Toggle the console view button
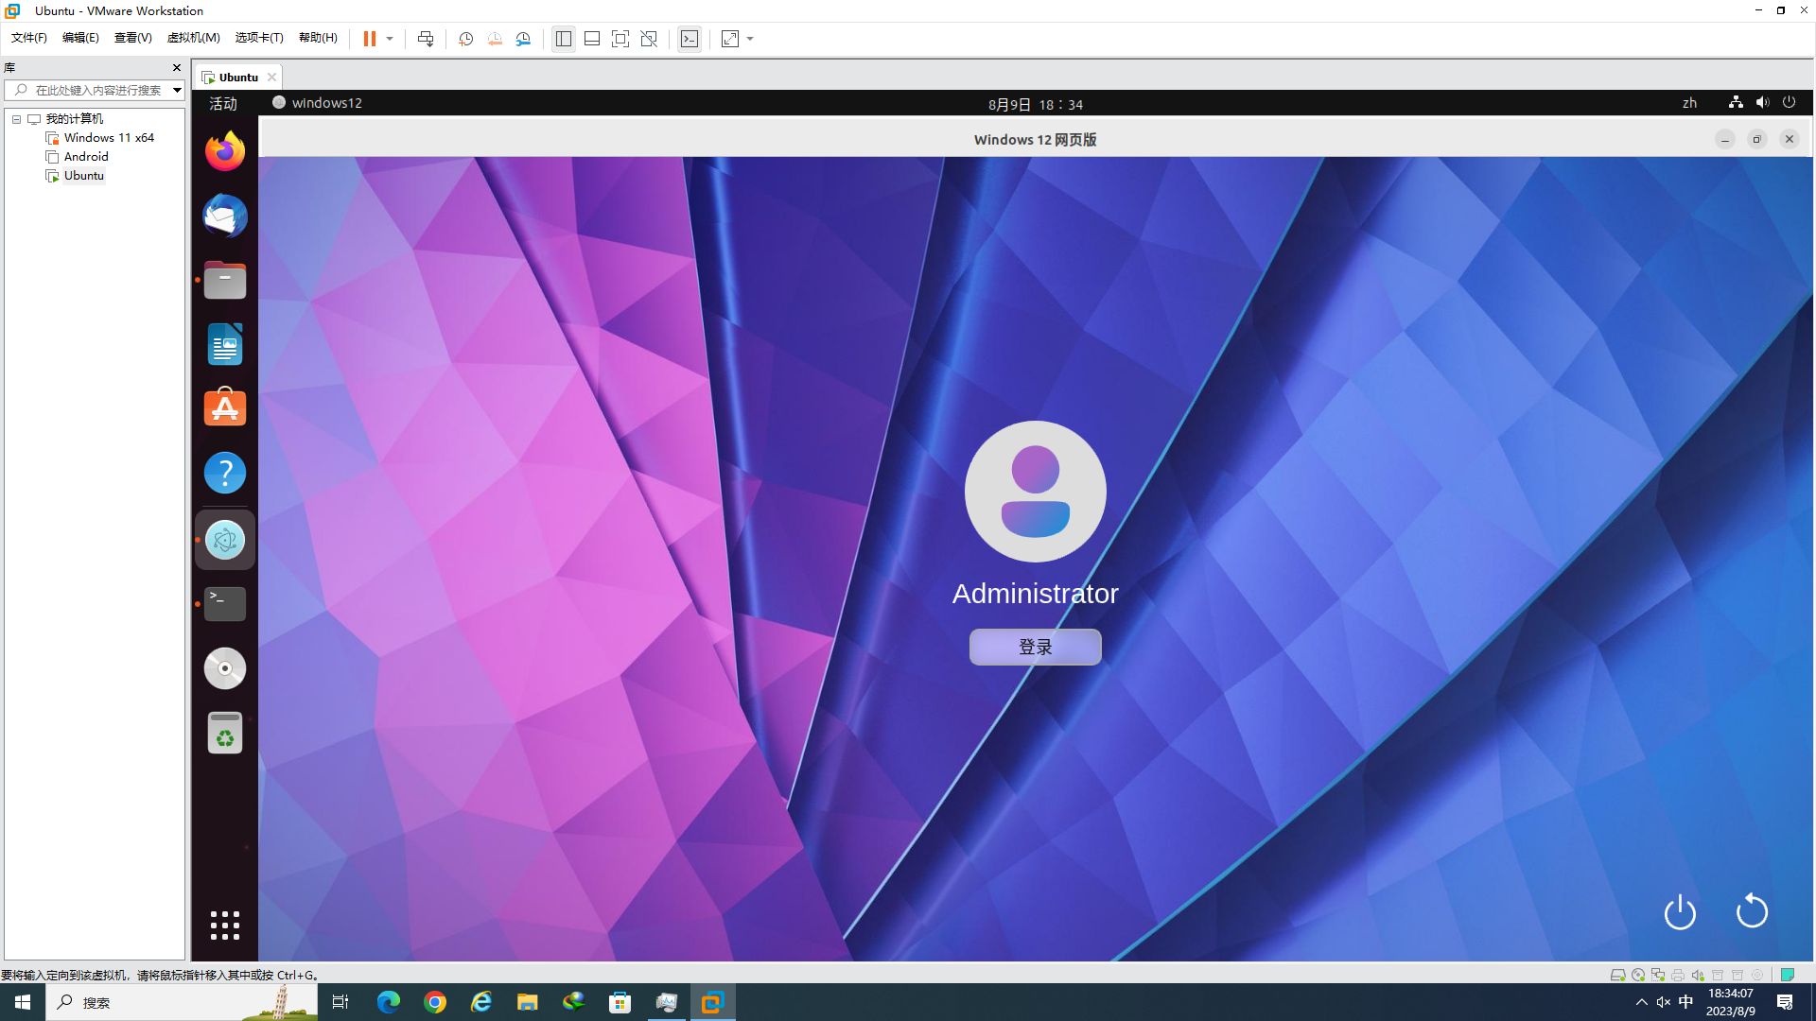 pyautogui.click(x=690, y=39)
